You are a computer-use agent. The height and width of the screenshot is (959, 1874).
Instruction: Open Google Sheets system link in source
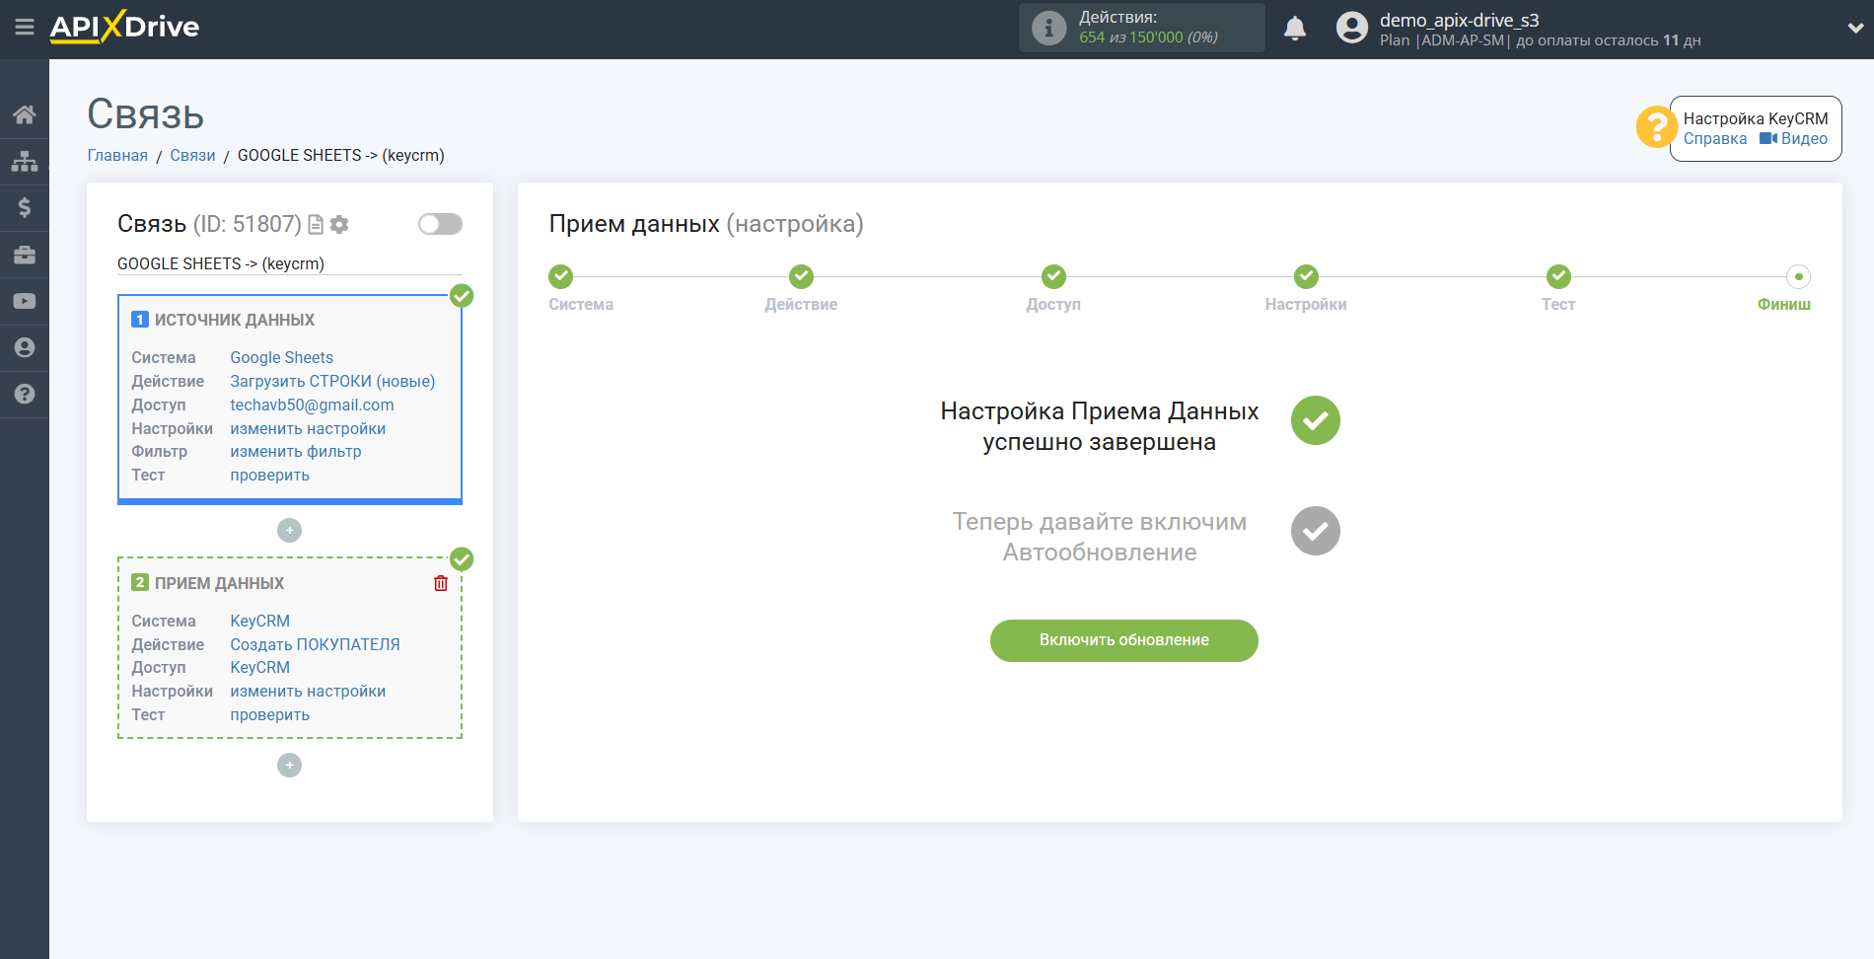click(281, 357)
